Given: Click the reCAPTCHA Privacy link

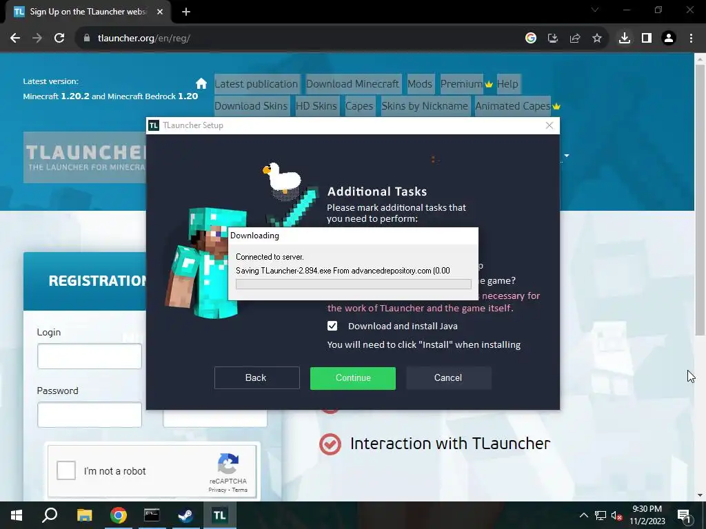Looking at the screenshot, I should point(217,490).
